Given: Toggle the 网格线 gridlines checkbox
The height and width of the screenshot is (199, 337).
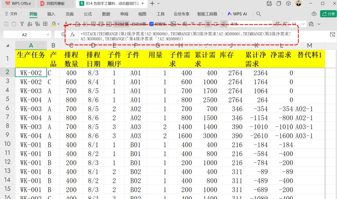Looking at the screenshot, I should [x=151, y=24].
